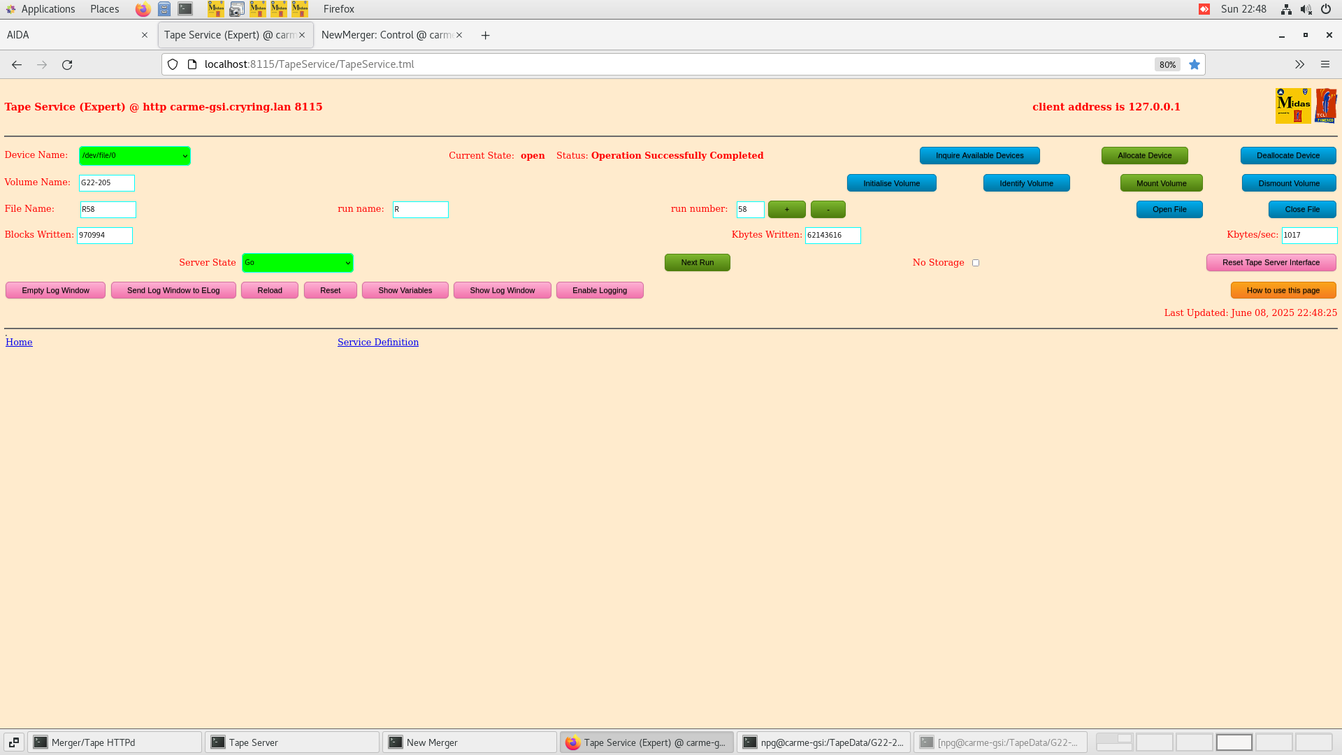Switch to the New Merger terminal in taskbar

click(470, 742)
